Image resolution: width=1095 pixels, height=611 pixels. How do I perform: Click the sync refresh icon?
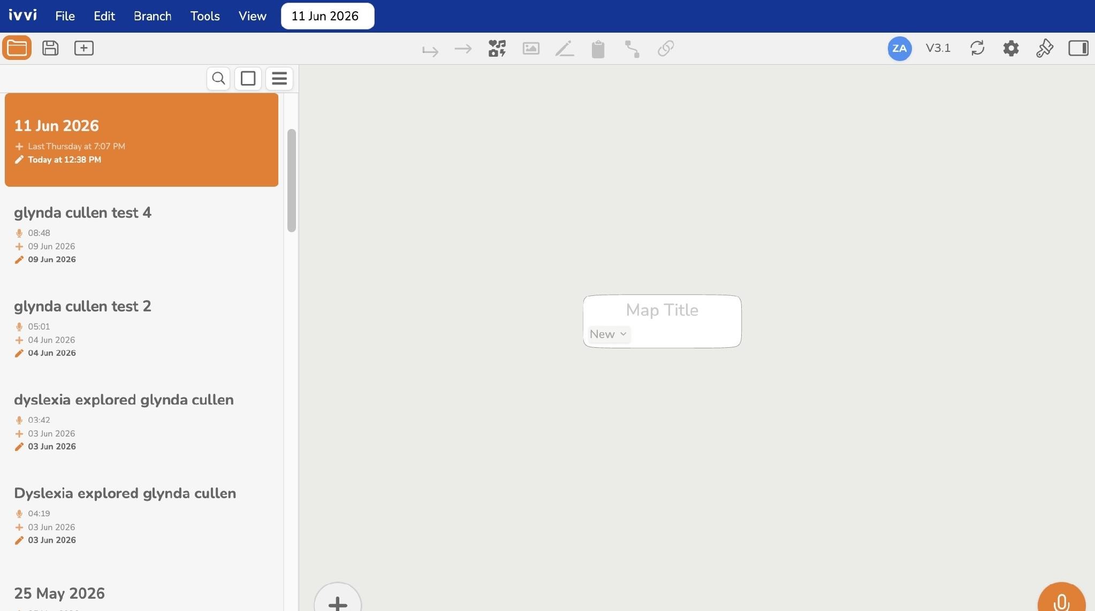tap(977, 48)
